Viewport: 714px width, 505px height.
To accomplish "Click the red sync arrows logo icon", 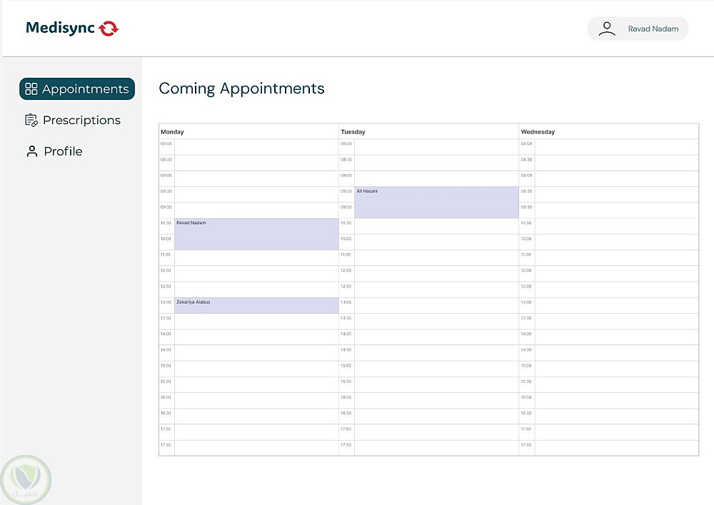I will pyautogui.click(x=109, y=29).
